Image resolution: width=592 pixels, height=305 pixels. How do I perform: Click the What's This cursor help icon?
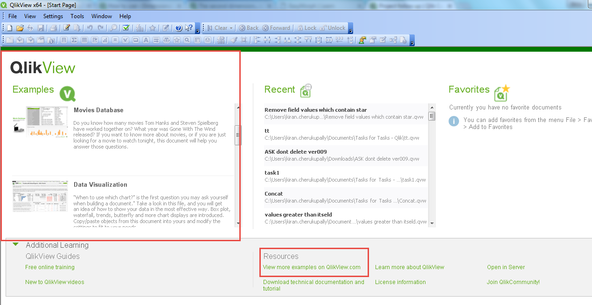click(x=188, y=28)
